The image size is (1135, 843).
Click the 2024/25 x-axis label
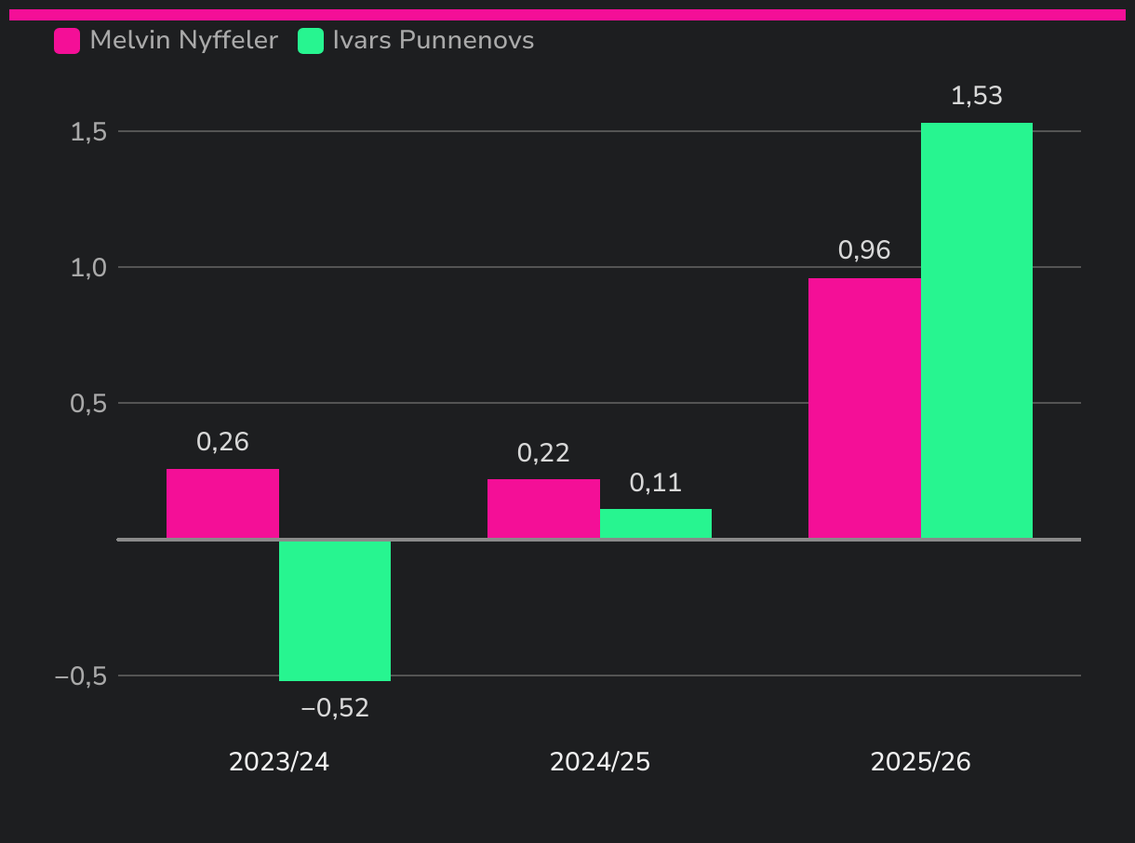(600, 762)
